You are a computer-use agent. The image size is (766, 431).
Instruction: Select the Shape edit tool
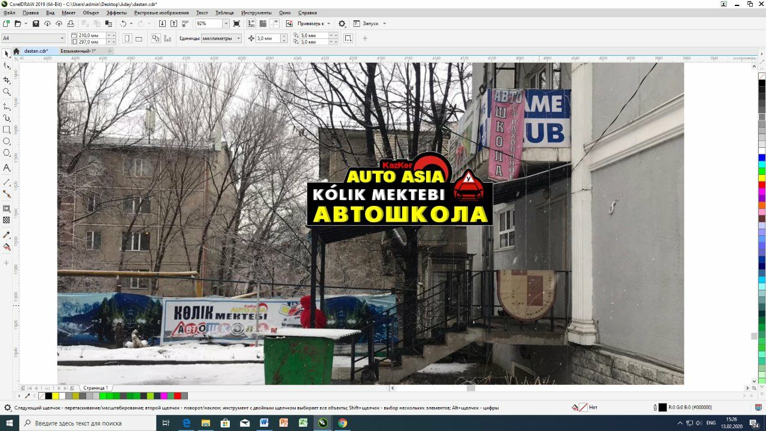pyautogui.click(x=7, y=66)
